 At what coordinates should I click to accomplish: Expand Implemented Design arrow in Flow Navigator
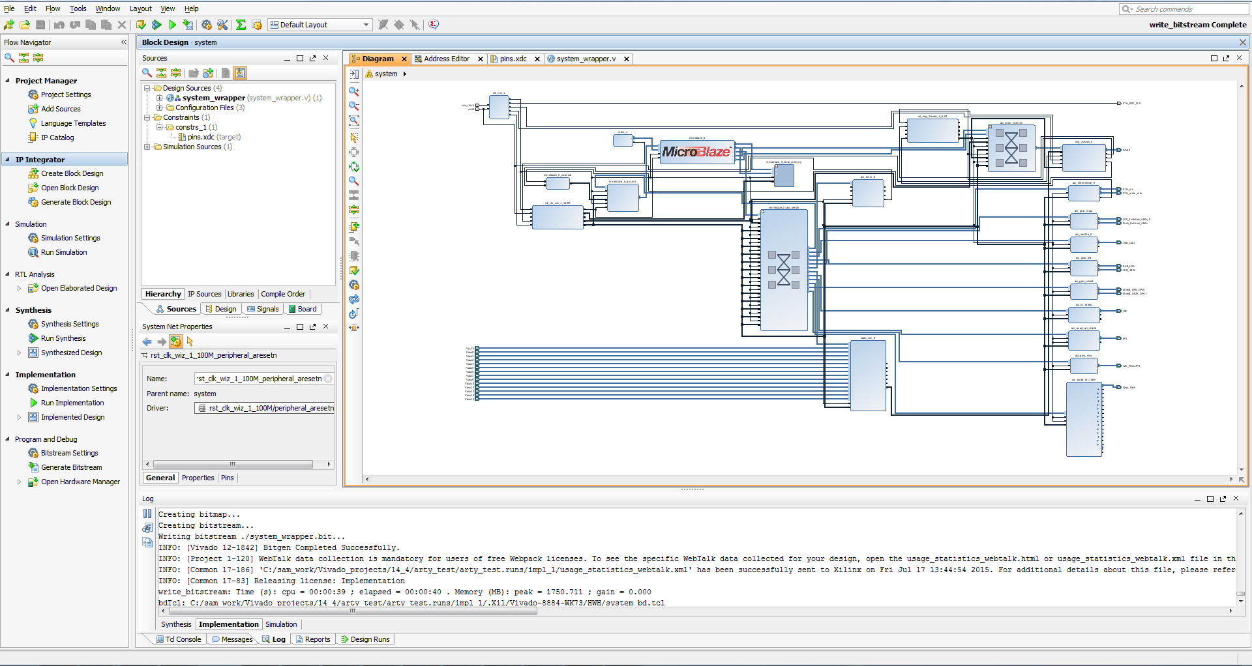pos(19,417)
